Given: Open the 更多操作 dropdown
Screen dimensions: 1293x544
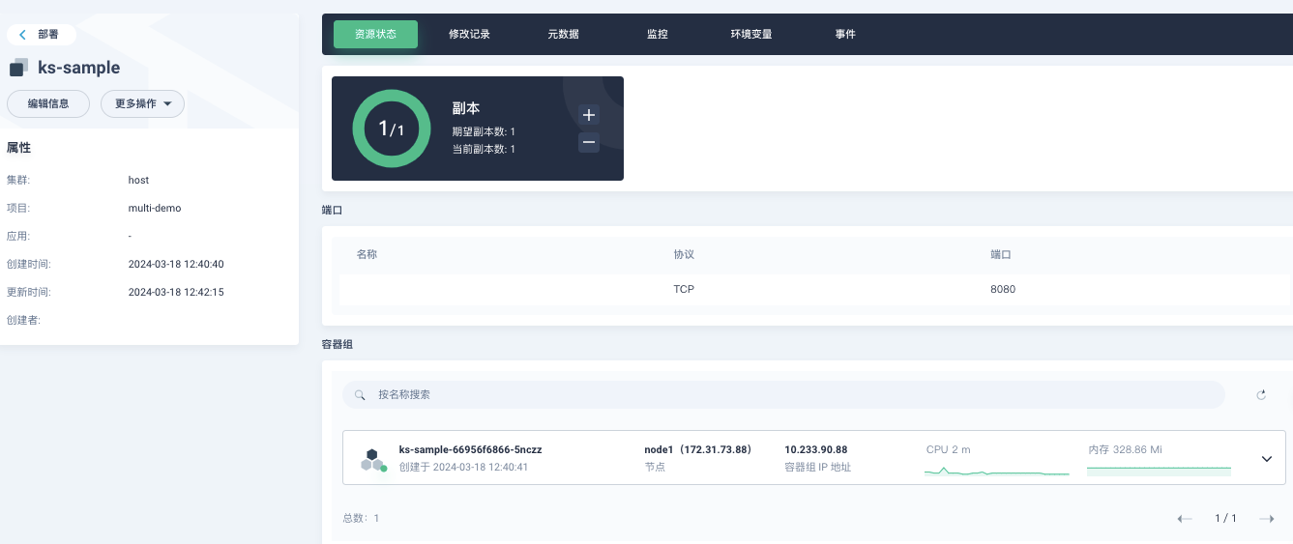Looking at the screenshot, I should click(x=143, y=103).
